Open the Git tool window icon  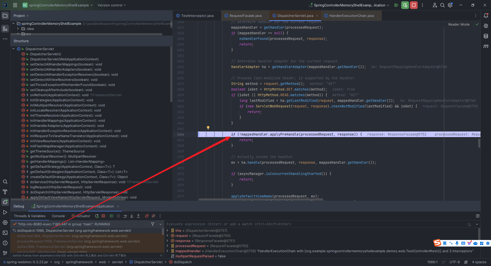(5, 253)
